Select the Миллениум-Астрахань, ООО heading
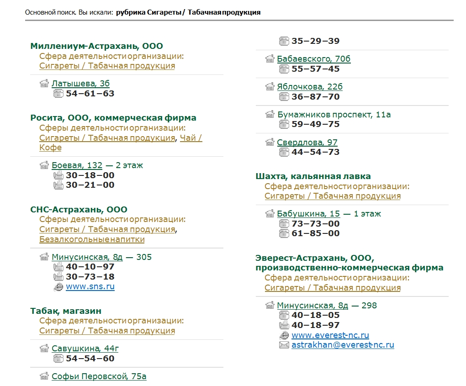466x386 pixels. point(96,46)
